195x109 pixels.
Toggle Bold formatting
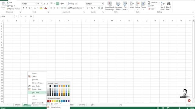[23, 8]
